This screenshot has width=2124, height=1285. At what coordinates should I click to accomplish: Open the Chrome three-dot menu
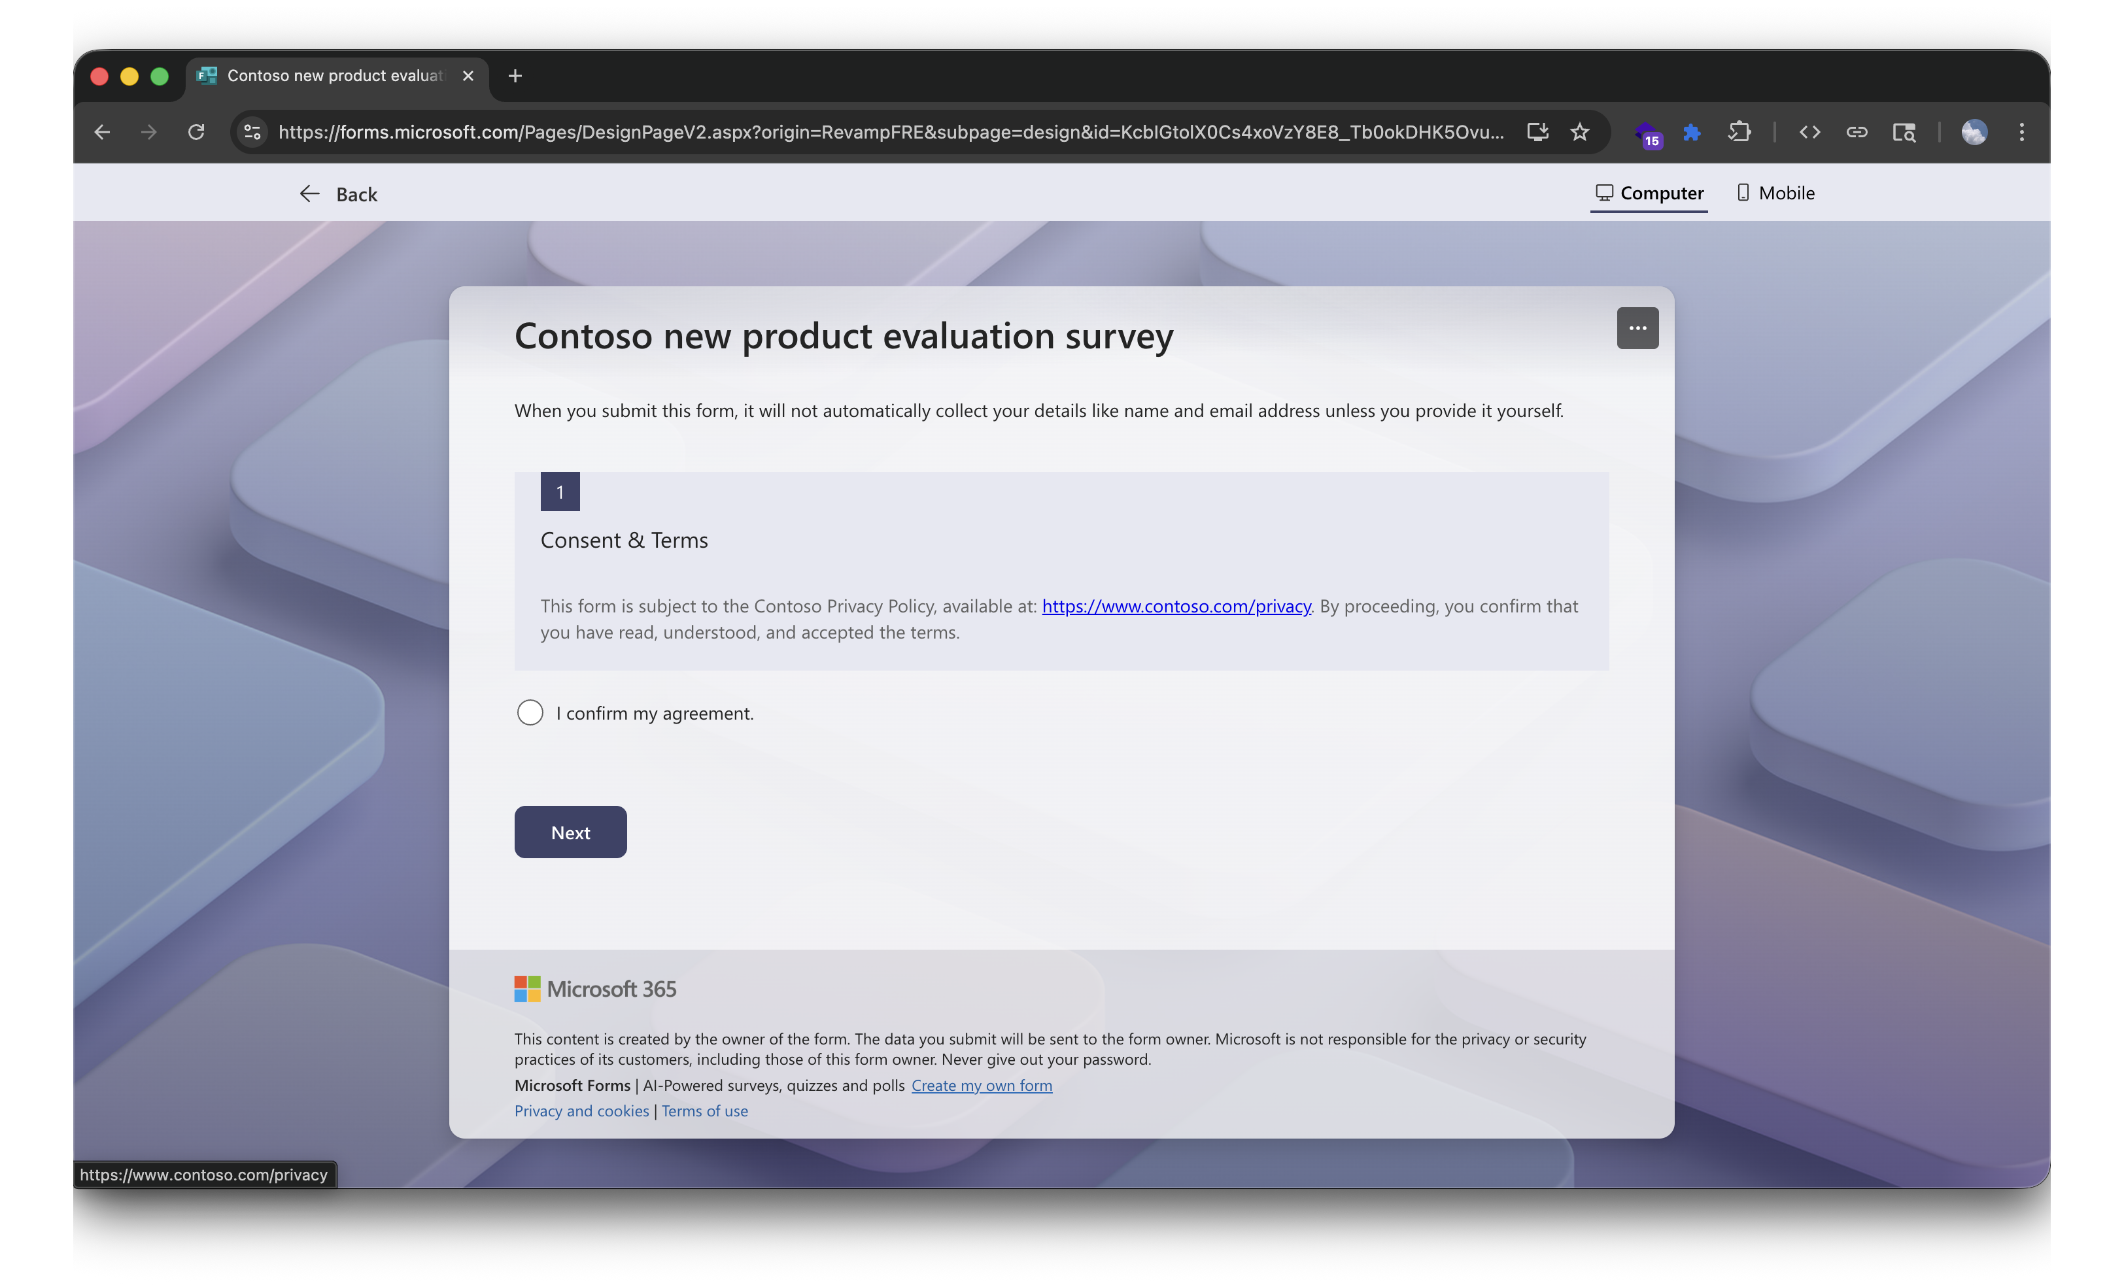click(2022, 132)
